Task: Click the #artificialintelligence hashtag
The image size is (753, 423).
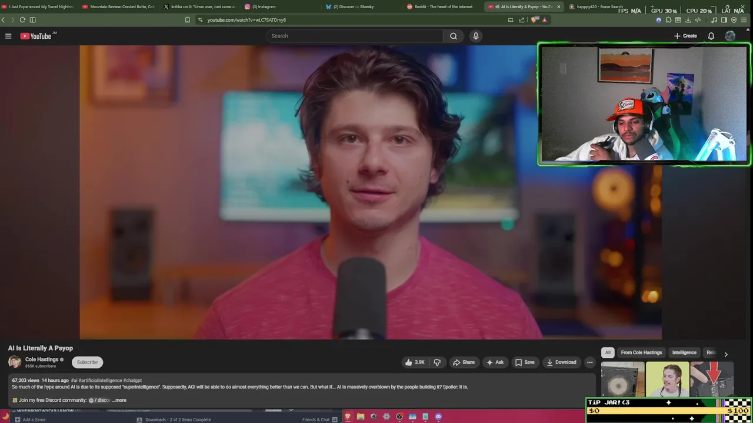Action: (x=100, y=381)
